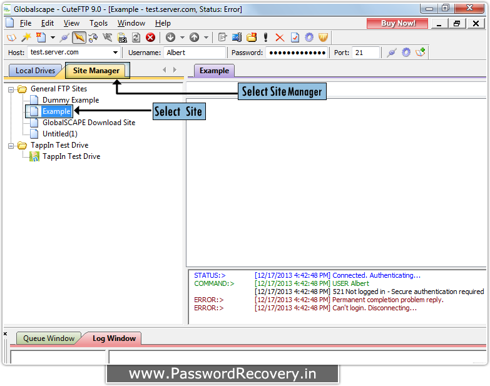Select the GlobalSCAPE Download Site entry
Screen dimensions: 490x386
(89, 123)
